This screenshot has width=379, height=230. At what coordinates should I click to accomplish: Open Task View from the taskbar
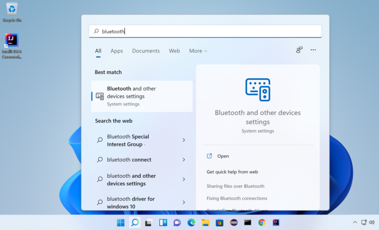coord(149,223)
